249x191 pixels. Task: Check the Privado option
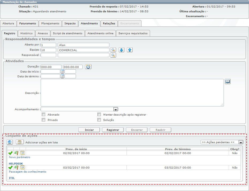tap(44, 120)
